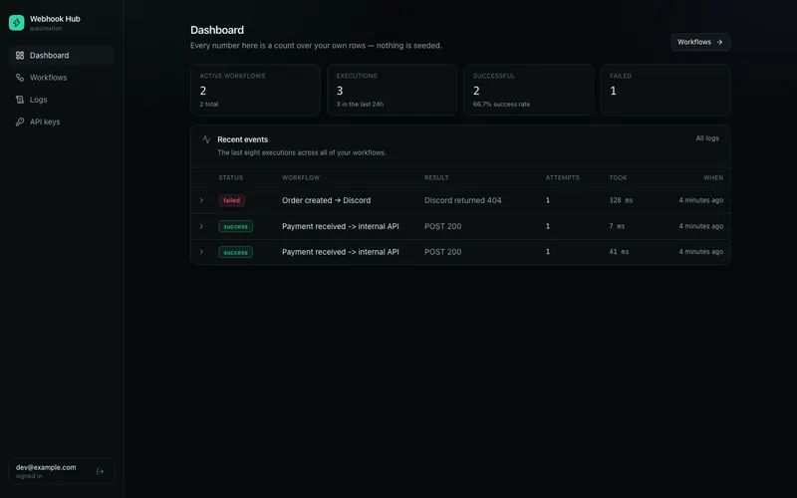Click the ATTEMPTS column header

tap(563, 178)
